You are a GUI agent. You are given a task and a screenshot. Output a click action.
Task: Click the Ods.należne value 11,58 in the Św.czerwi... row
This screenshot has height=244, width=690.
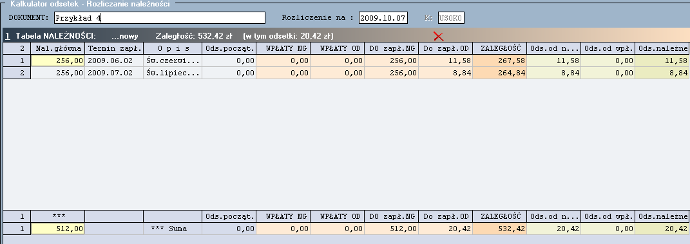663,61
